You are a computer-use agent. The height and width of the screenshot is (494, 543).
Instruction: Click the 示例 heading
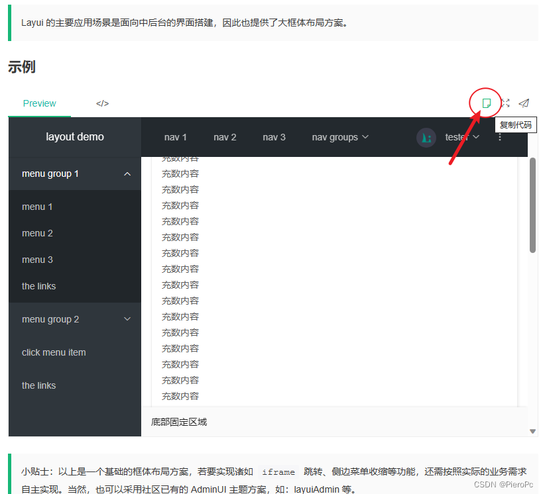tap(22, 67)
